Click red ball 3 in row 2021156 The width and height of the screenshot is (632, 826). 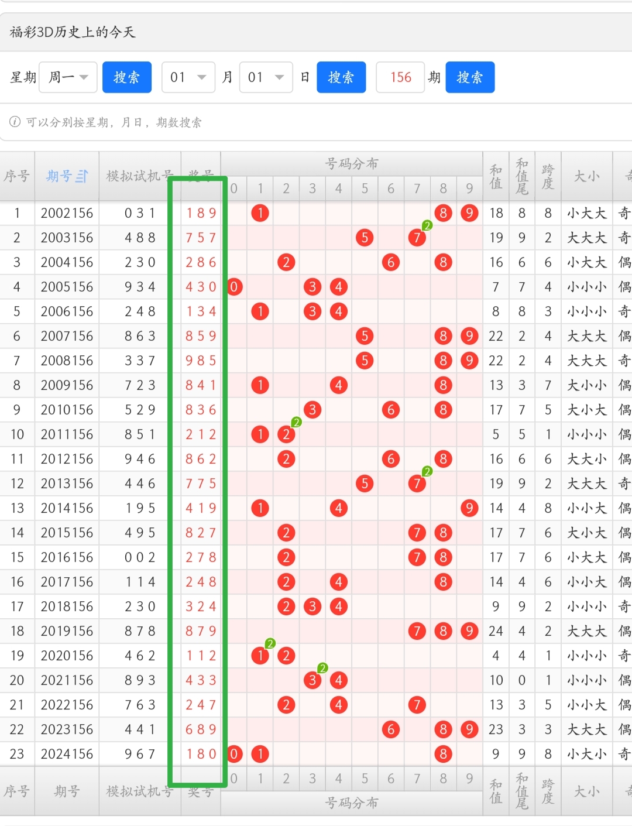(312, 680)
